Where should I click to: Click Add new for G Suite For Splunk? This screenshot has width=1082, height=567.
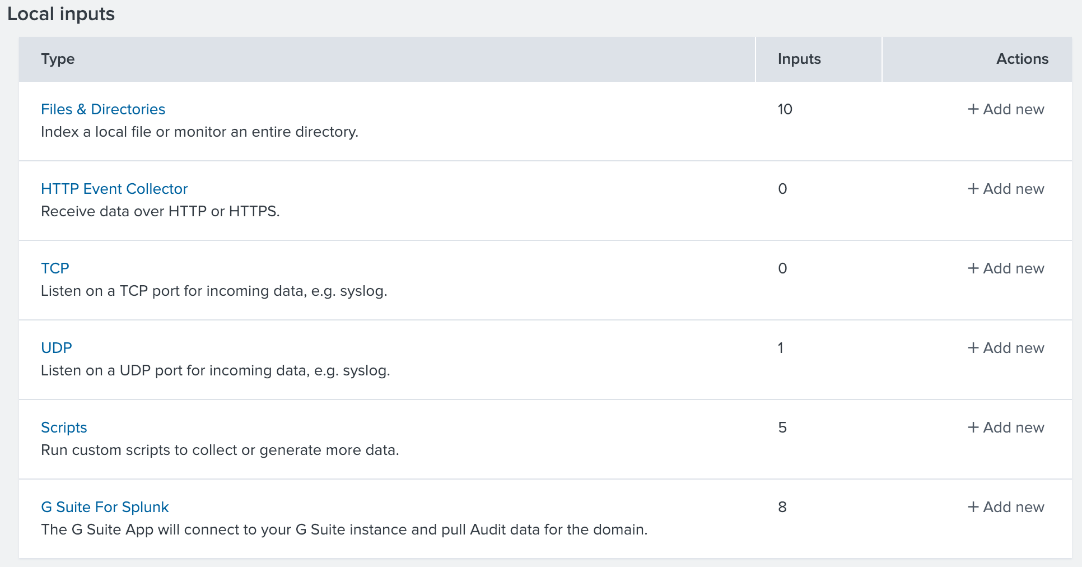tap(1005, 507)
